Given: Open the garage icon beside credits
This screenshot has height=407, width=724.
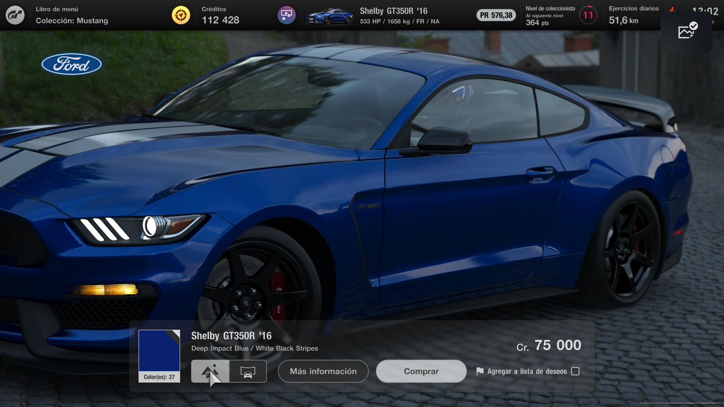Looking at the screenshot, I should [287, 15].
